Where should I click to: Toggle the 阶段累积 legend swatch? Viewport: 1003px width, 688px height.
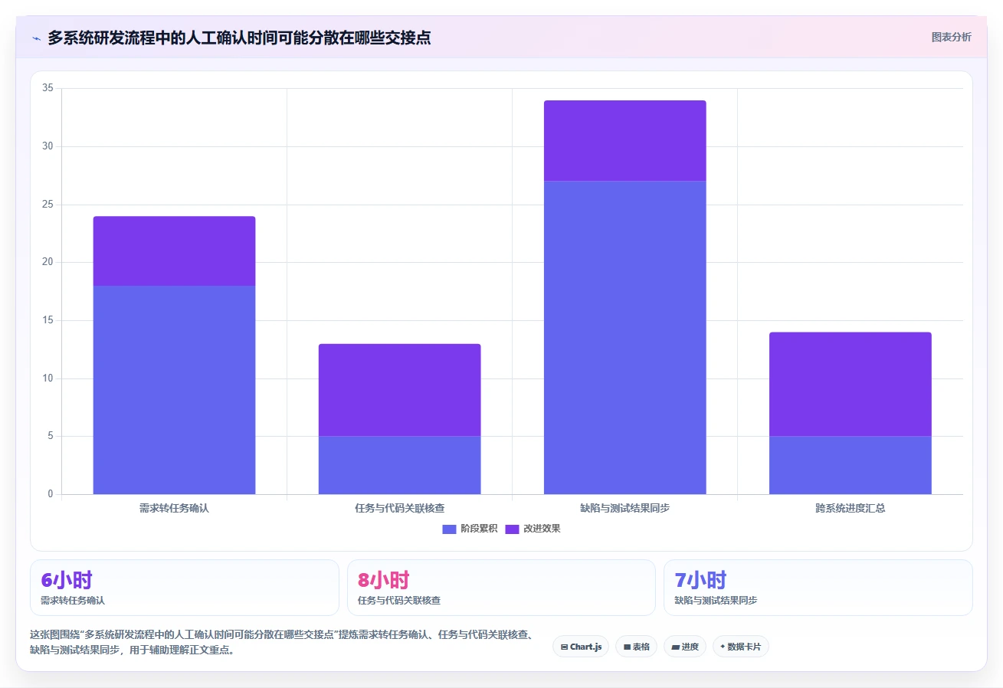pos(449,529)
